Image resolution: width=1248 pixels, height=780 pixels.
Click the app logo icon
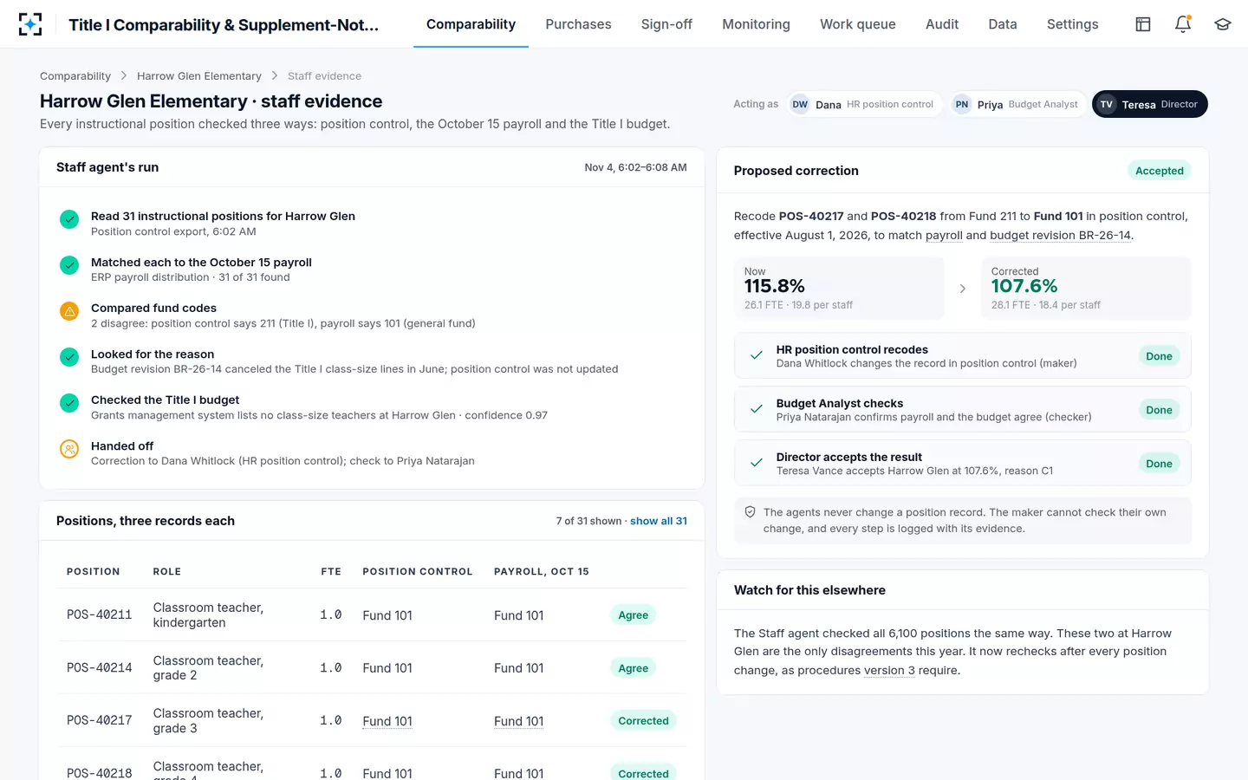pos(30,24)
